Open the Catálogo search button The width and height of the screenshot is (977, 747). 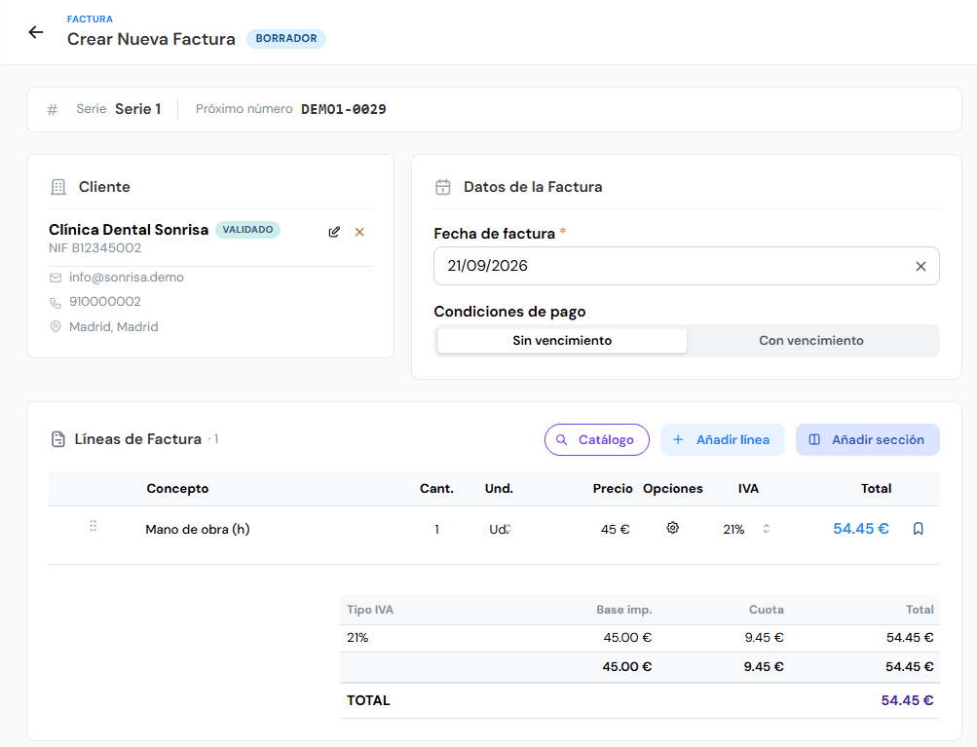click(x=597, y=440)
